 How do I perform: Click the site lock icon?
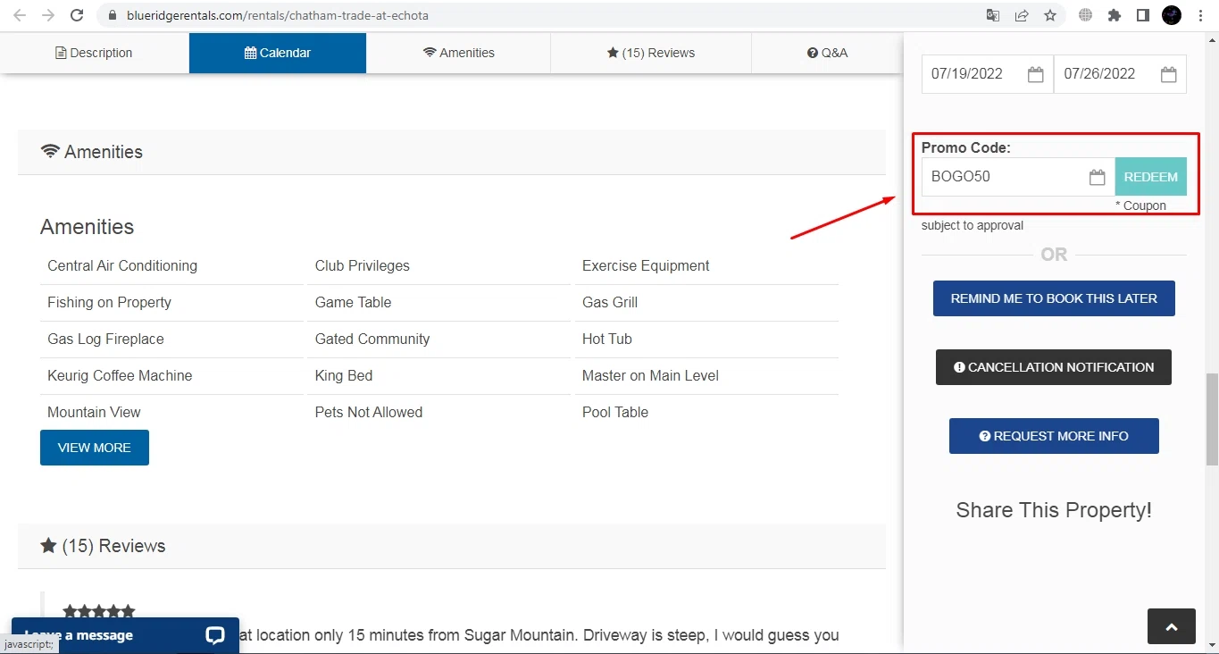click(x=112, y=15)
